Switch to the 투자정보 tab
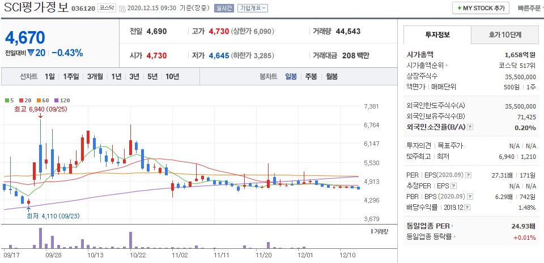The image size is (544, 263). coord(437,35)
